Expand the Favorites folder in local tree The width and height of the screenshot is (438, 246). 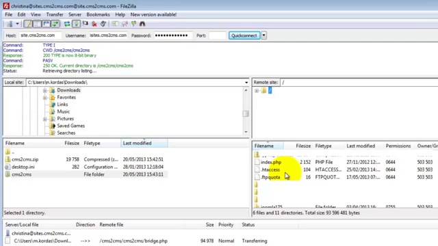coord(44,98)
